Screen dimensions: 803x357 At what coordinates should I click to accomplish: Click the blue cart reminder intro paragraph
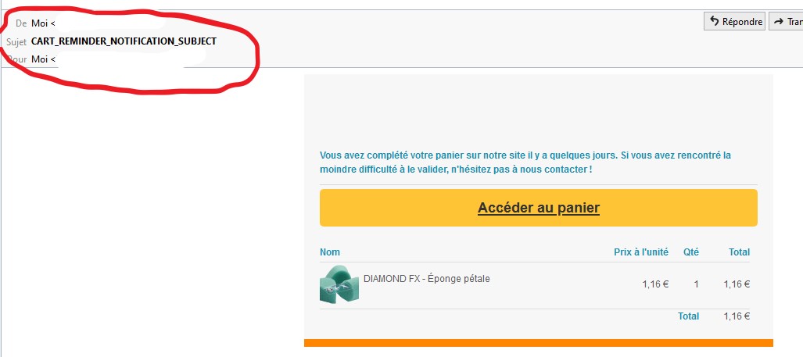[525, 162]
